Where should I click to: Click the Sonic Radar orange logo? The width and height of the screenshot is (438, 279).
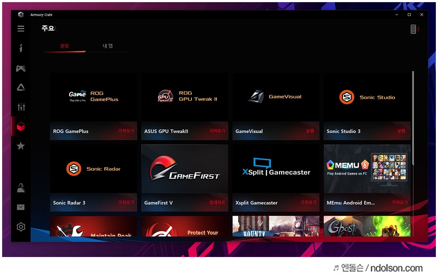(74, 169)
